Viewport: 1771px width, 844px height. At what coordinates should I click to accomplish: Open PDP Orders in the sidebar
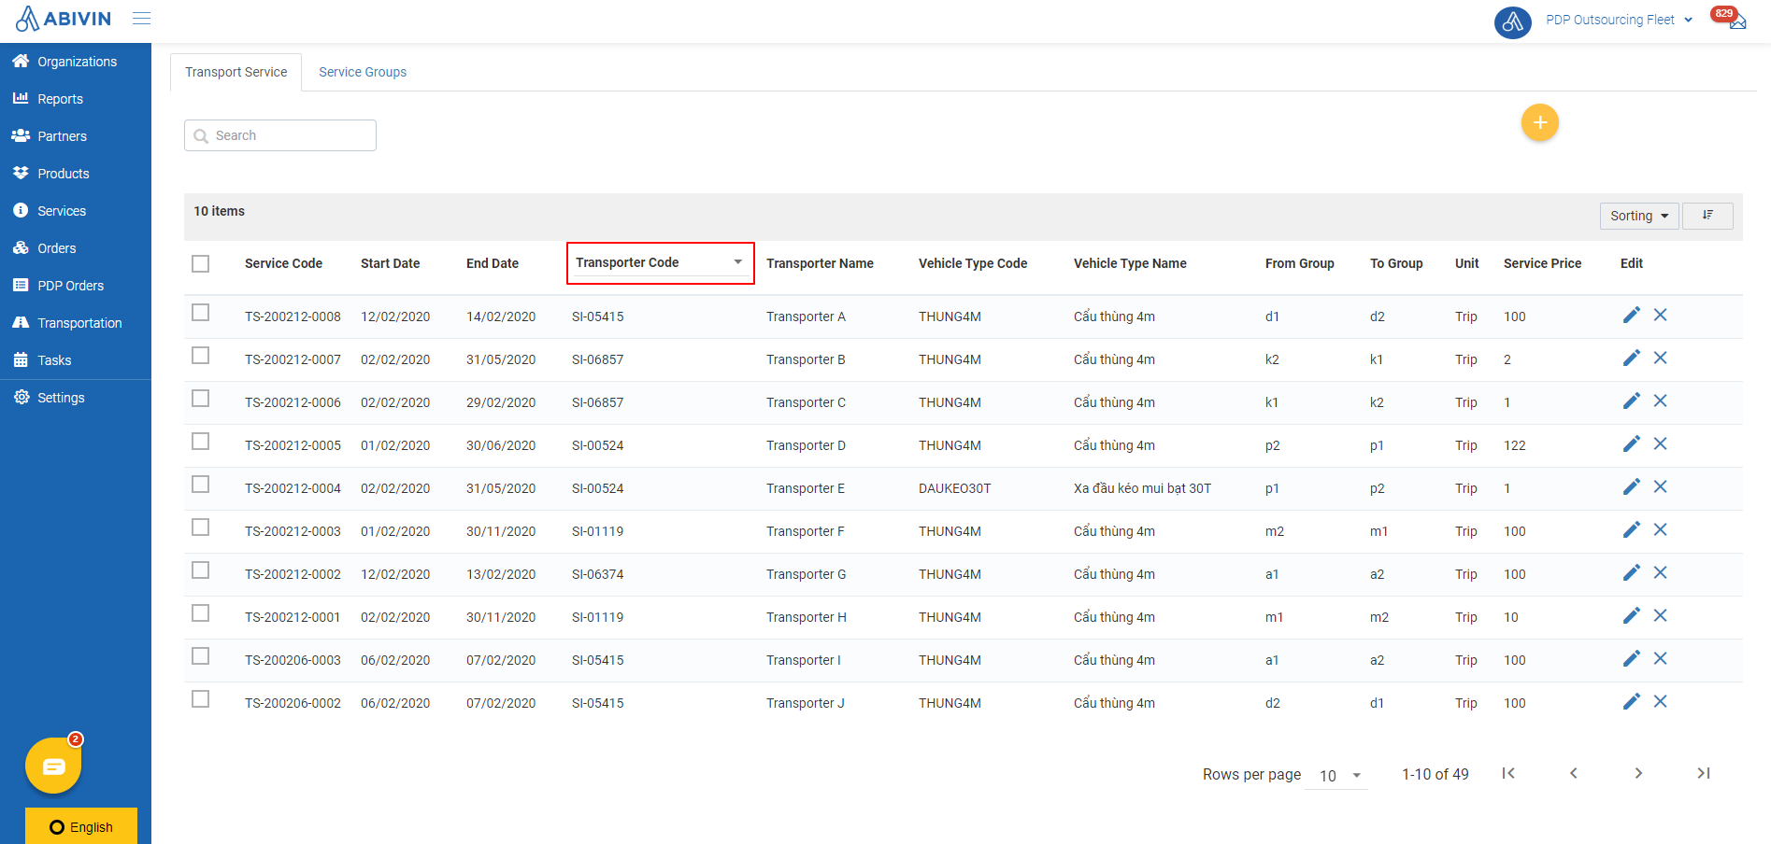pos(76,286)
